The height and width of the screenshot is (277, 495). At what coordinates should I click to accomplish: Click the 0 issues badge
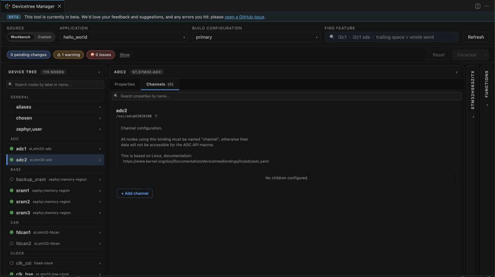pos(101,54)
